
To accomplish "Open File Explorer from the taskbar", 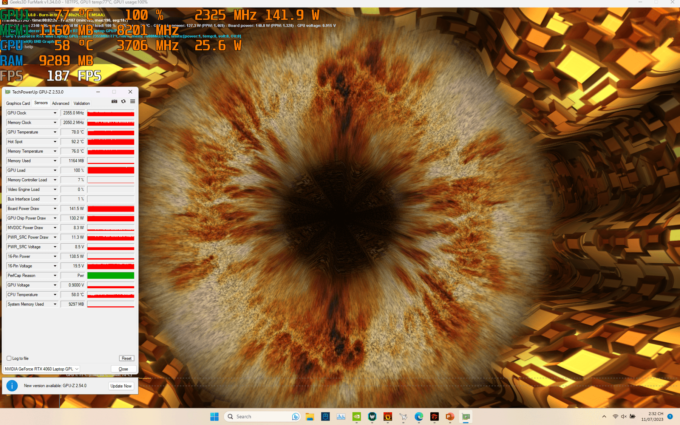I will [310, 416].
